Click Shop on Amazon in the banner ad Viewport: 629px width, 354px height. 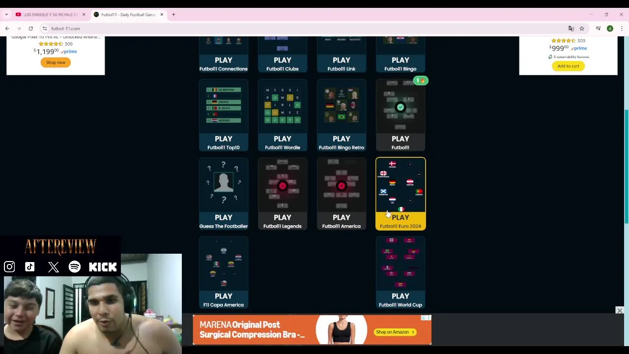(396, 332)
